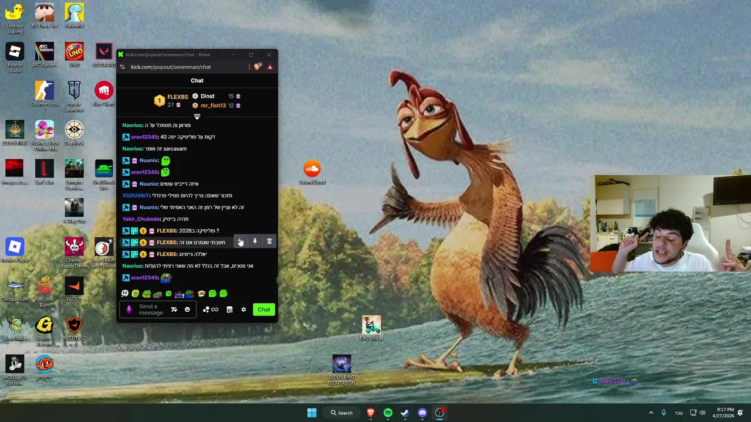The image size is (751, 422).
Task: Open the Kick shop storefront icon
Action: click(x=229, y=309)
